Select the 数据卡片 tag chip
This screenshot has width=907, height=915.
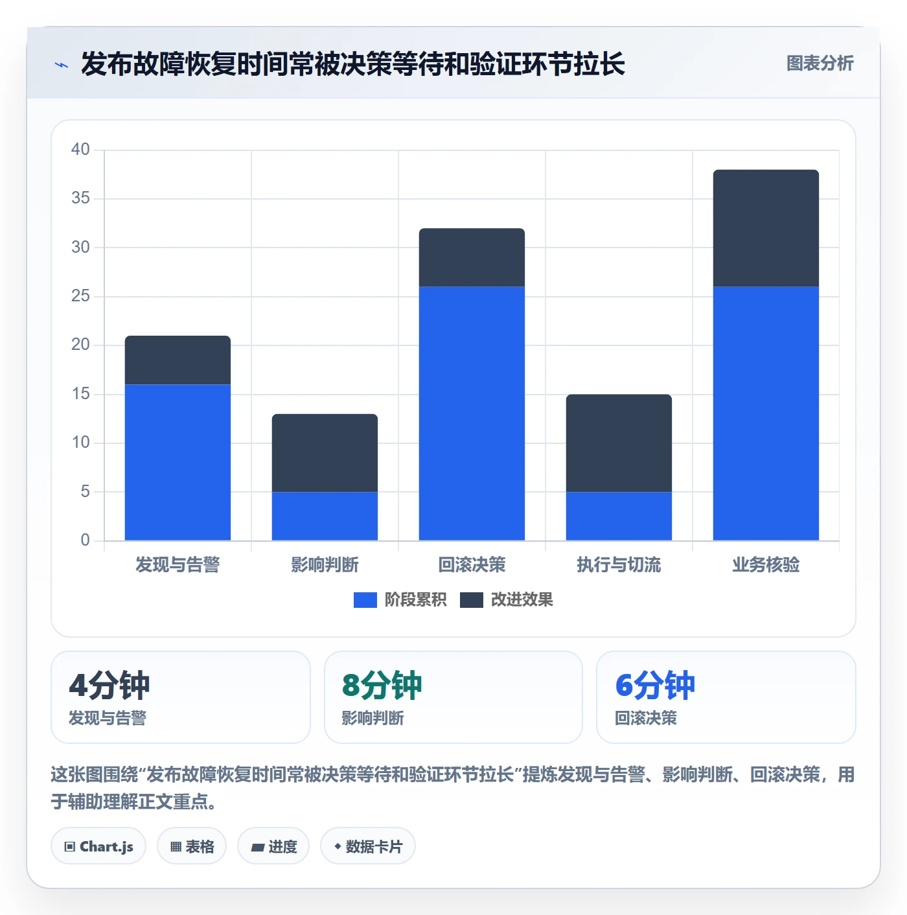click(x=368, y=846)
